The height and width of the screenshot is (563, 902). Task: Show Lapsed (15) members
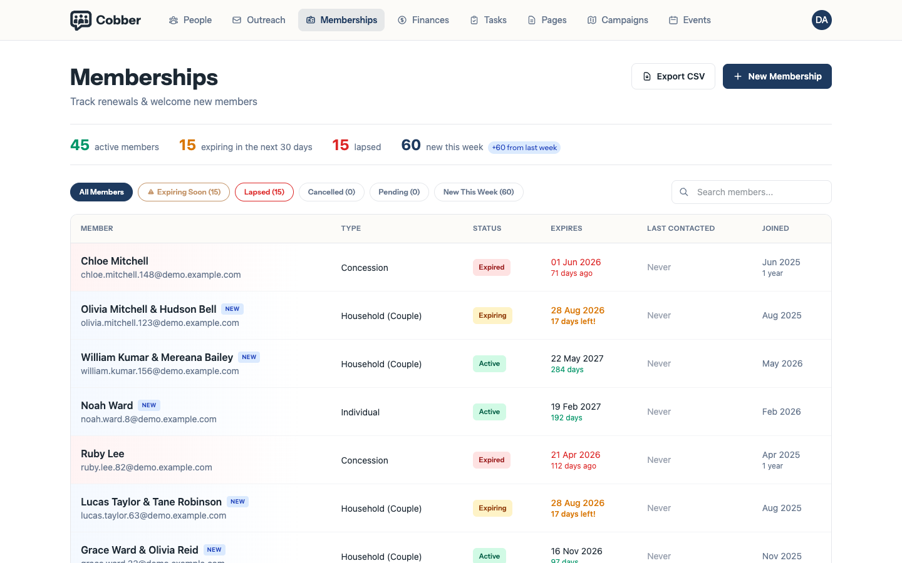[264, 192]
